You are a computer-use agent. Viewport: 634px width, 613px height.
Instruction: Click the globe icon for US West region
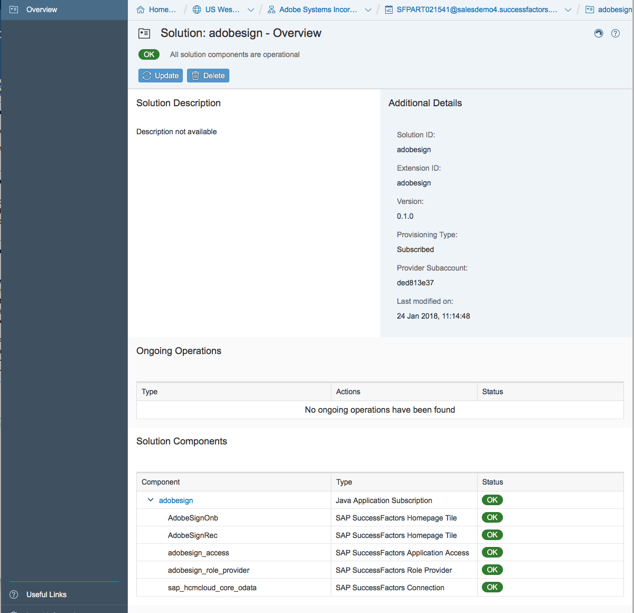(x=197, y=10)
